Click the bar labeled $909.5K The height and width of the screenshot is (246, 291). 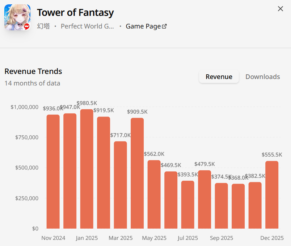(137, 173)
